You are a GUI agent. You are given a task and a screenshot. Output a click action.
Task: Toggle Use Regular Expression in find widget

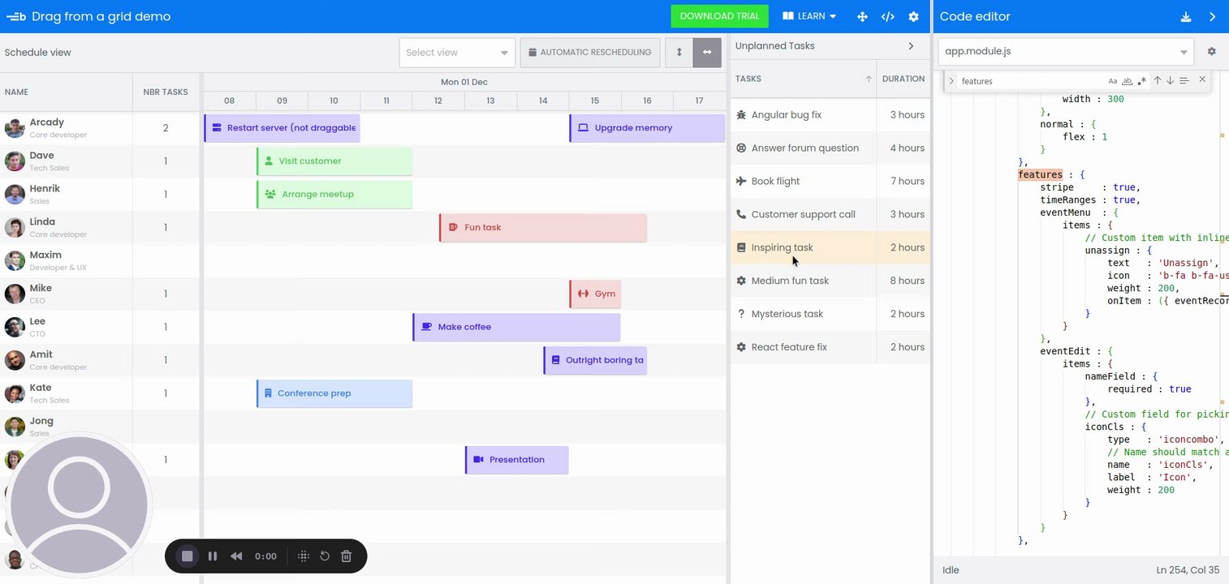[1141, 81]
